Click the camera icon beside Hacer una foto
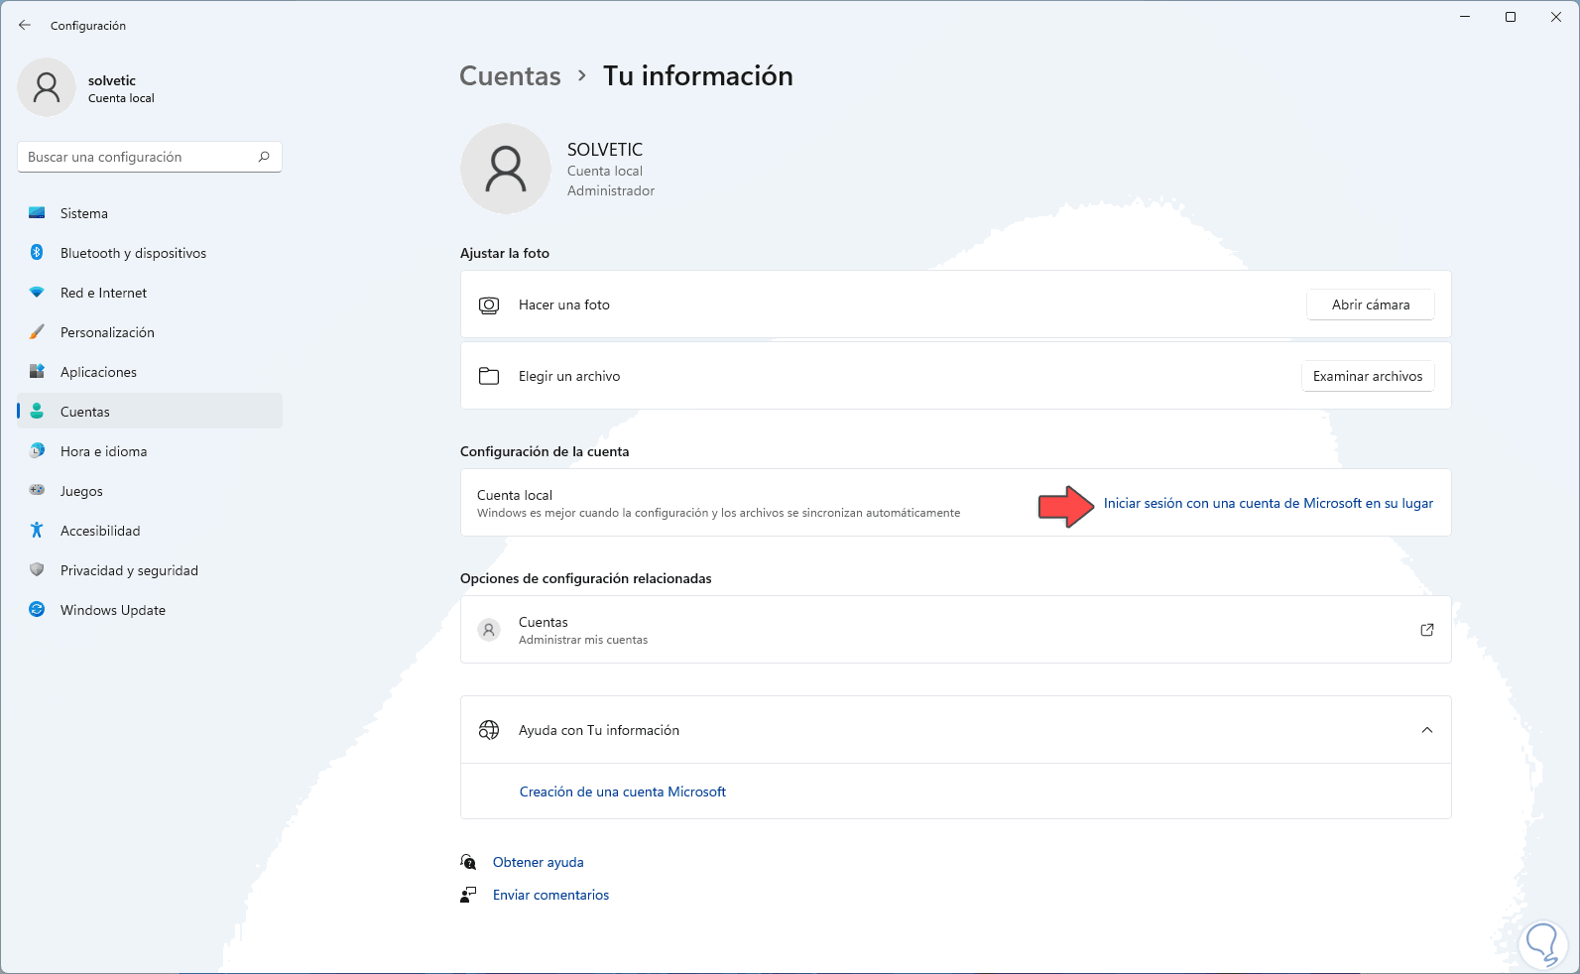 pyautogui.click(x=489, y=305)
